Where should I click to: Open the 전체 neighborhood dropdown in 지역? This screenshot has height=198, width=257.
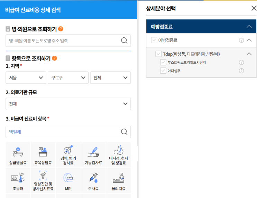click(110, 78)
